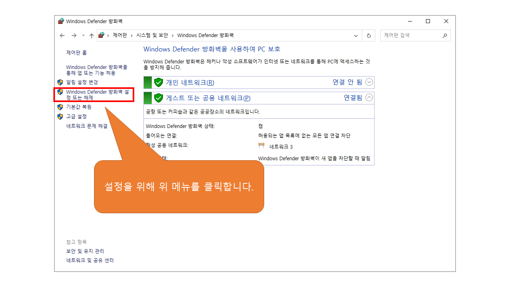Viewport: 510px width, 287px height.
Task: Click the firewall icon in the title bar
Action: tap(61, 21)
